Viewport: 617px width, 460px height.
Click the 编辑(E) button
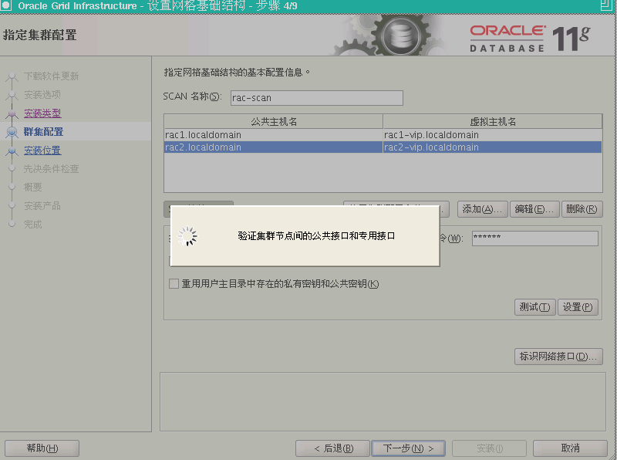(x=533, y=208)
